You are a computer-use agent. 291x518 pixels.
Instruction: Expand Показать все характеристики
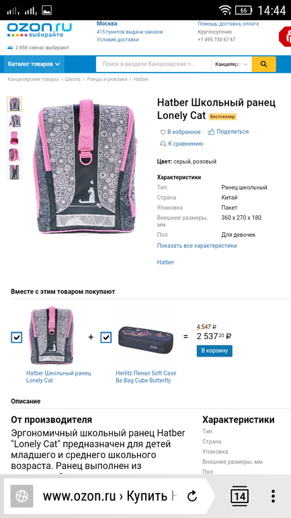point(197,246)
